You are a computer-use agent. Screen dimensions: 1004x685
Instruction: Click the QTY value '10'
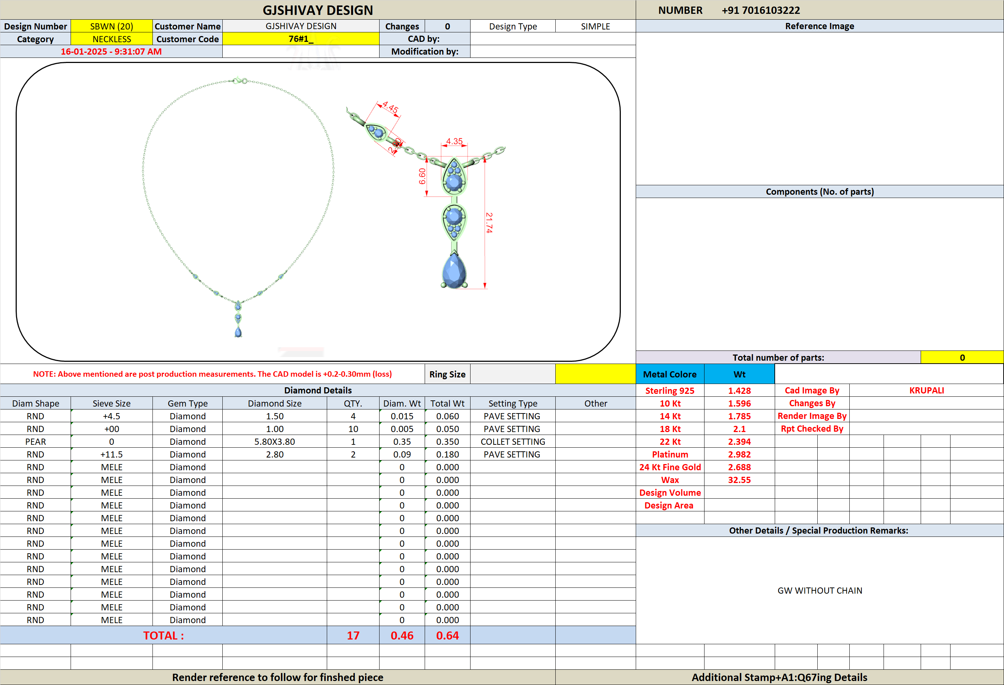353,429
